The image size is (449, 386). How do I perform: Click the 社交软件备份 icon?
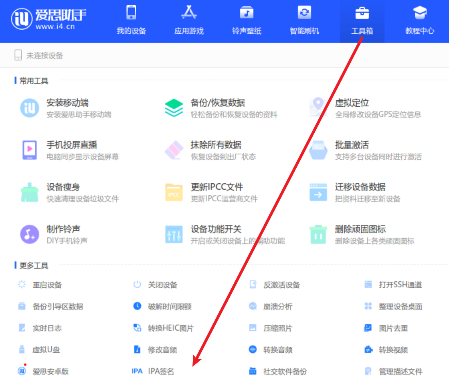pyautogui.click(x=253, y=371)
